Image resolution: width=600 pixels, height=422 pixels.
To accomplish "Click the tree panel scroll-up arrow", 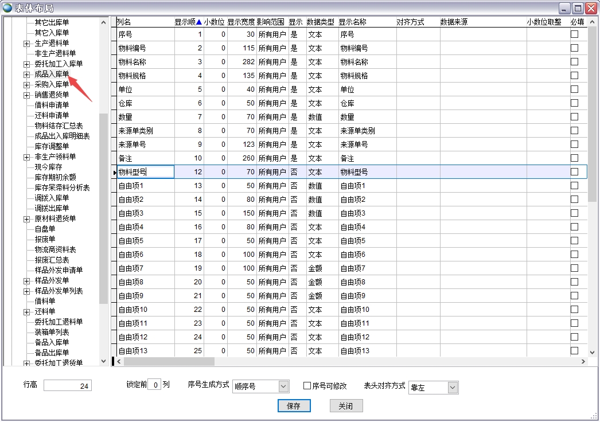I will tap(104, 22).
